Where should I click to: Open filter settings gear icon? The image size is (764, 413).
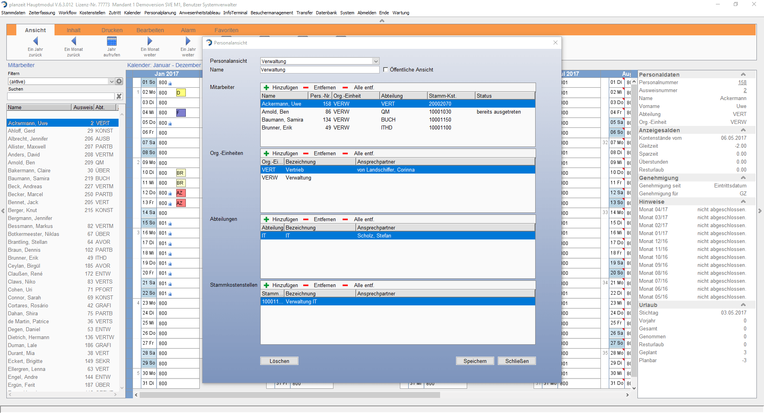click(119, 81)
